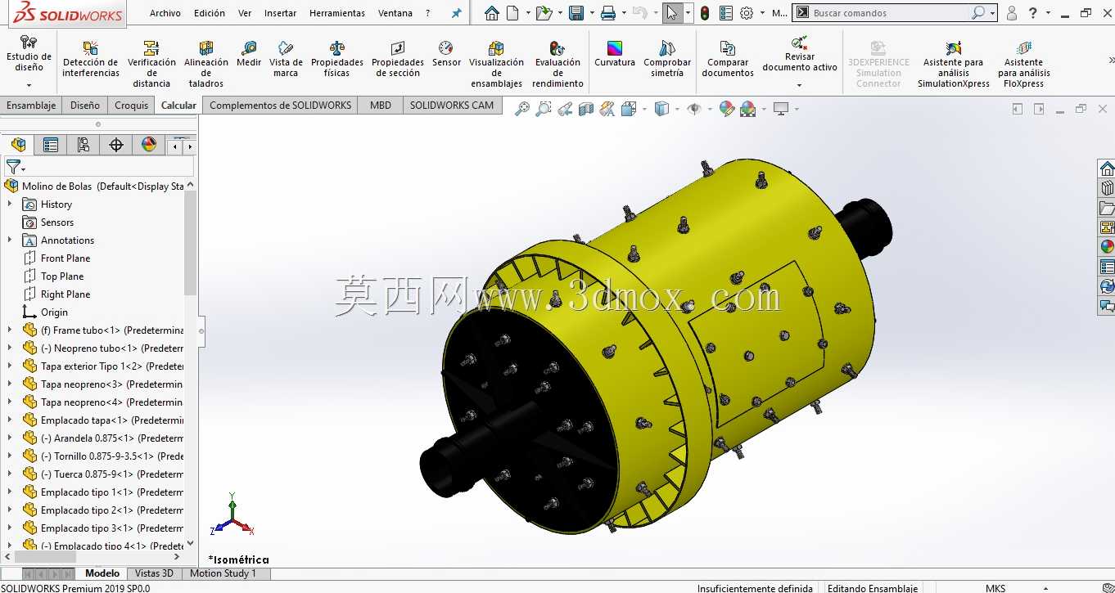This screenshot has width=1115, height=593.
Task: Create a new document icon
Action: (x=512, y=13)
